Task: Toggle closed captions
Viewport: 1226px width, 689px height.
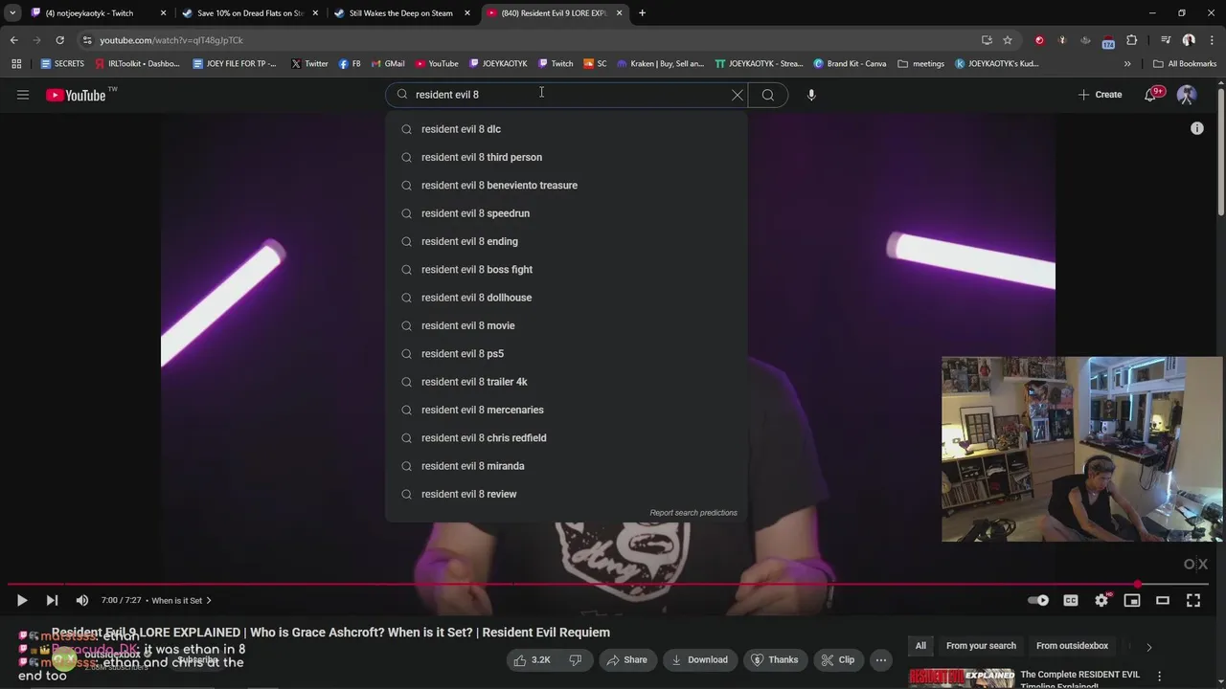Action: click(1071, 600)
